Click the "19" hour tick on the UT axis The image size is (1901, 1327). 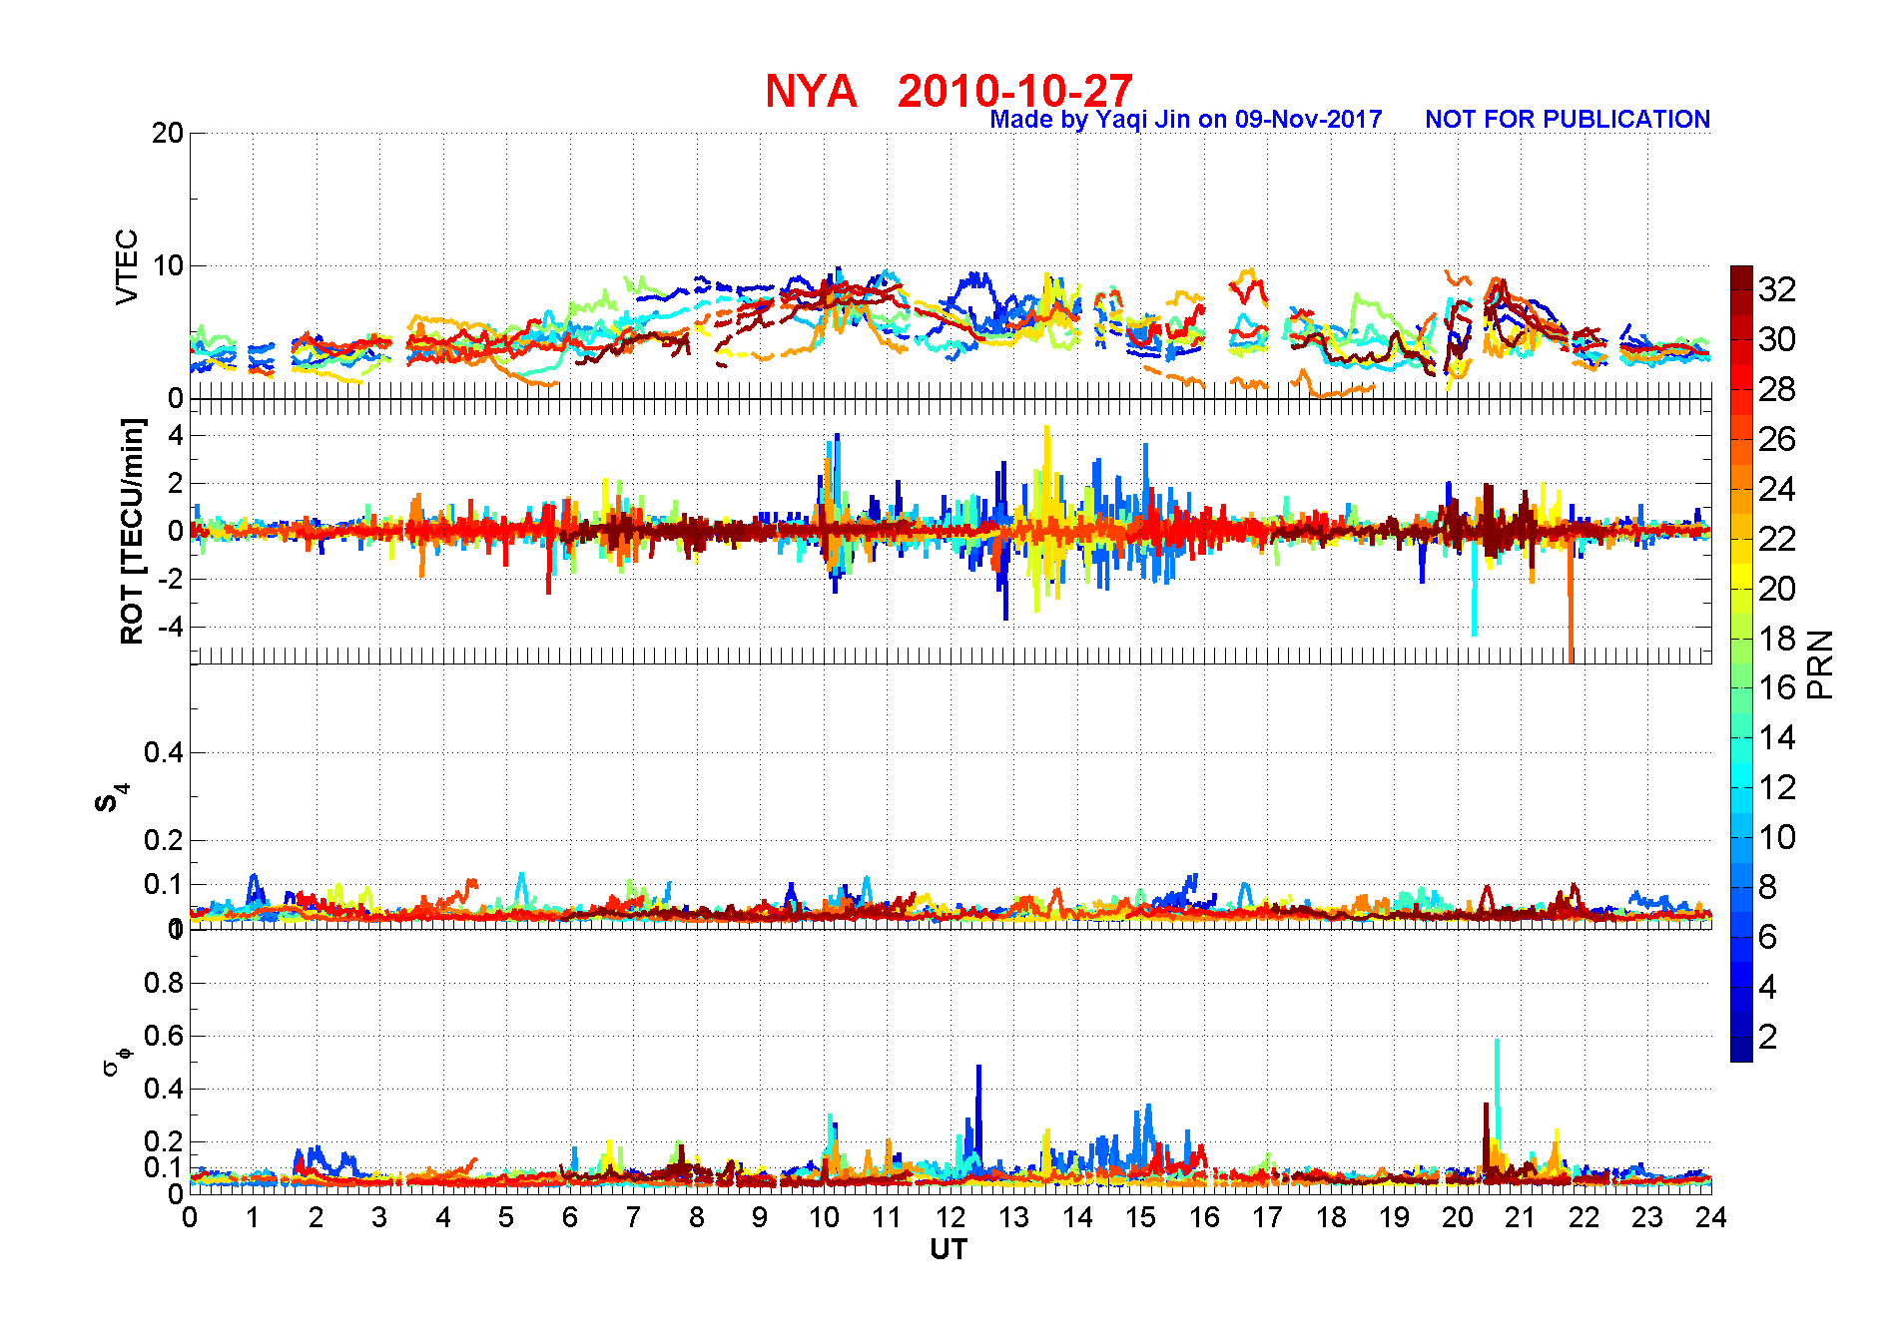click(1394, 1217)
